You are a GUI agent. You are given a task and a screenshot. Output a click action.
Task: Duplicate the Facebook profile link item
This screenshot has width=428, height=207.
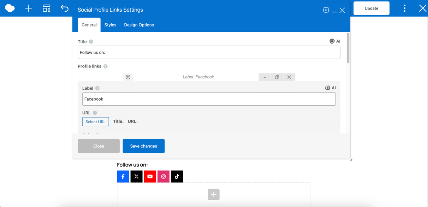tap(277, 77)
